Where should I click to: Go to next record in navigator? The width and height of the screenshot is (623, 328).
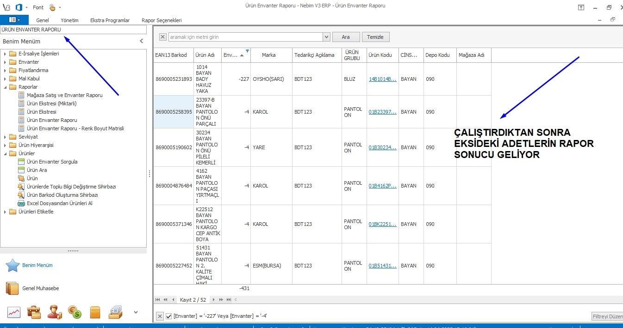(214, 300)
